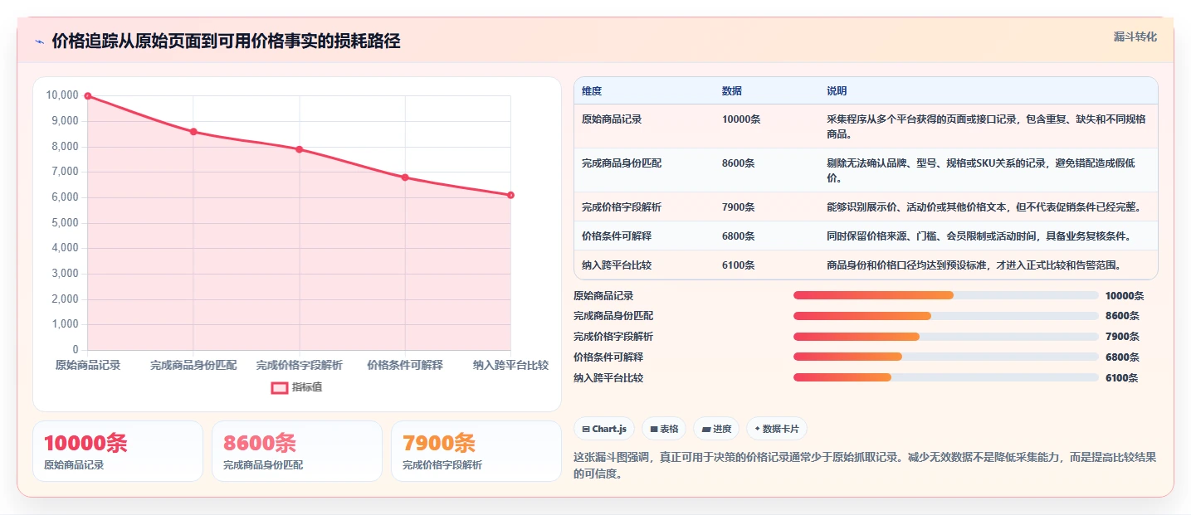Screen dimensions: 1191x515
Task: Click the Chart.js tag chip
Action: pos(604,429)
